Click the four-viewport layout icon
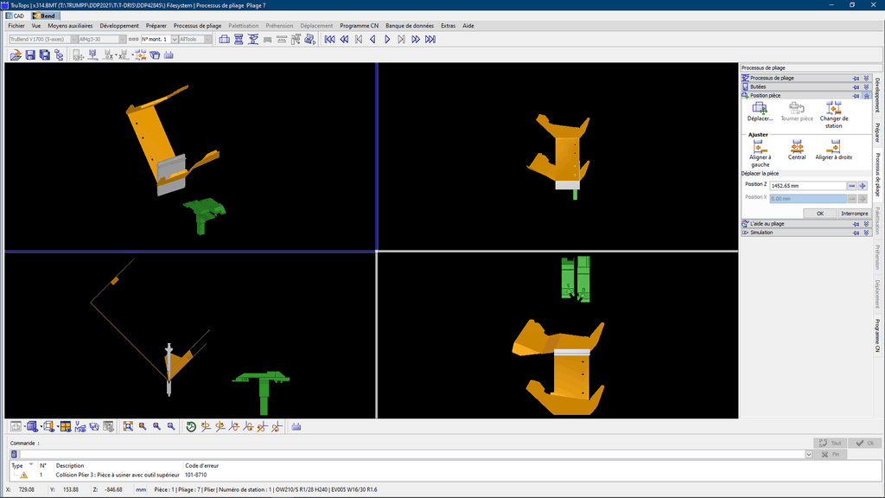The image size is (885, 498). coord(66,427)
